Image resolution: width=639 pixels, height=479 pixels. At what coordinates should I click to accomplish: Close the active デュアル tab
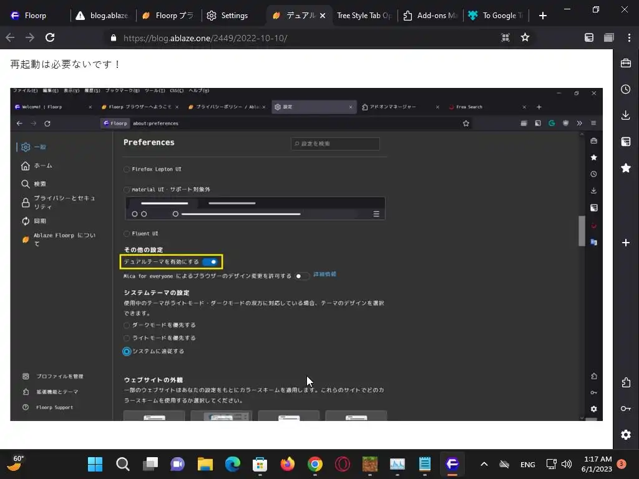point(323,16)
